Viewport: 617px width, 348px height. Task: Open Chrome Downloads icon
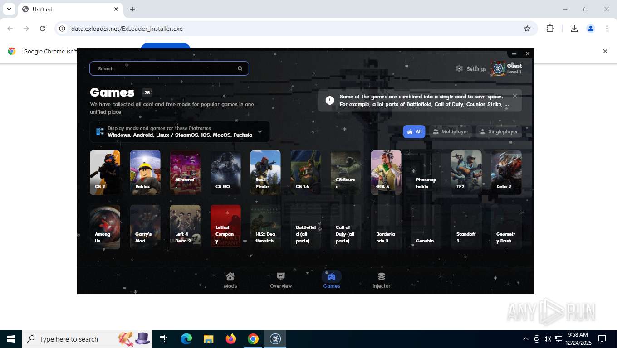coord(574,29)
